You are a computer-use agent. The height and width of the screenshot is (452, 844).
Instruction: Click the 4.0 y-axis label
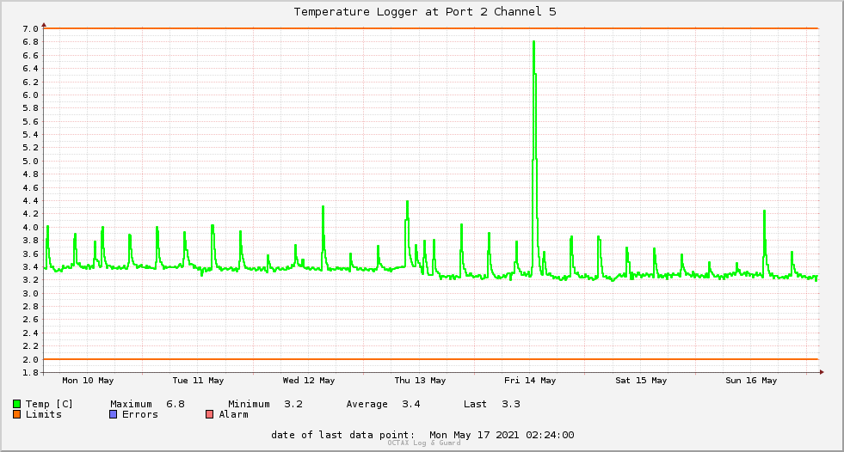[30, 228]
